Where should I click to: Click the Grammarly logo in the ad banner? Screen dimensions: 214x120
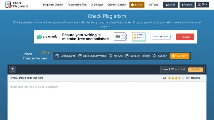pos(47,37)
